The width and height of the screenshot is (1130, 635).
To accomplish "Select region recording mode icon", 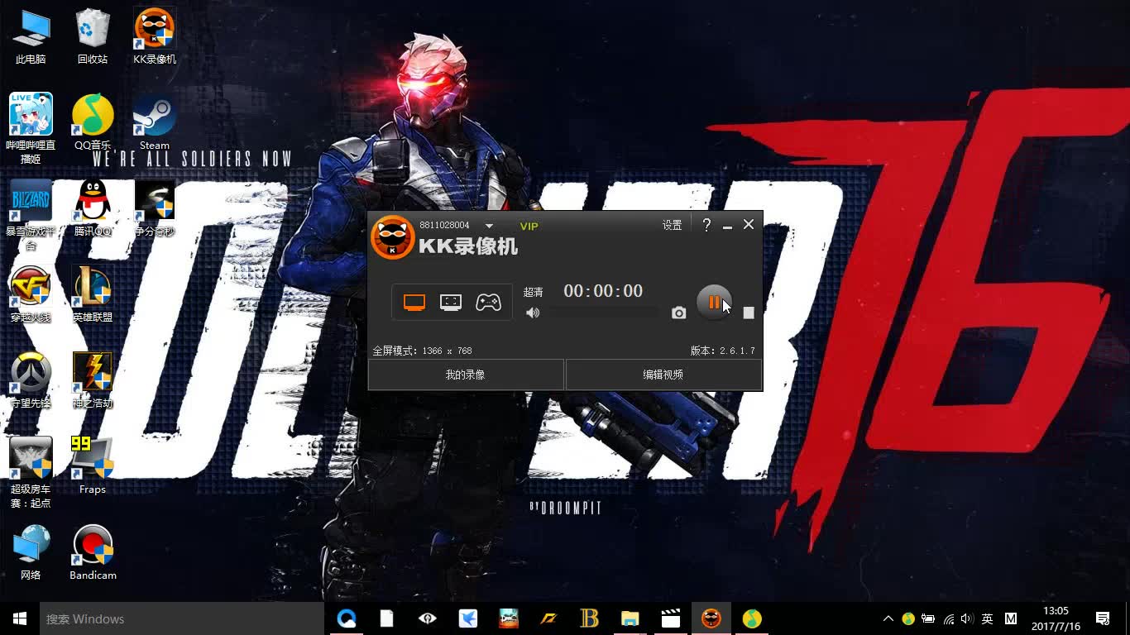I will pyautogui.click(x=451, y=303).
